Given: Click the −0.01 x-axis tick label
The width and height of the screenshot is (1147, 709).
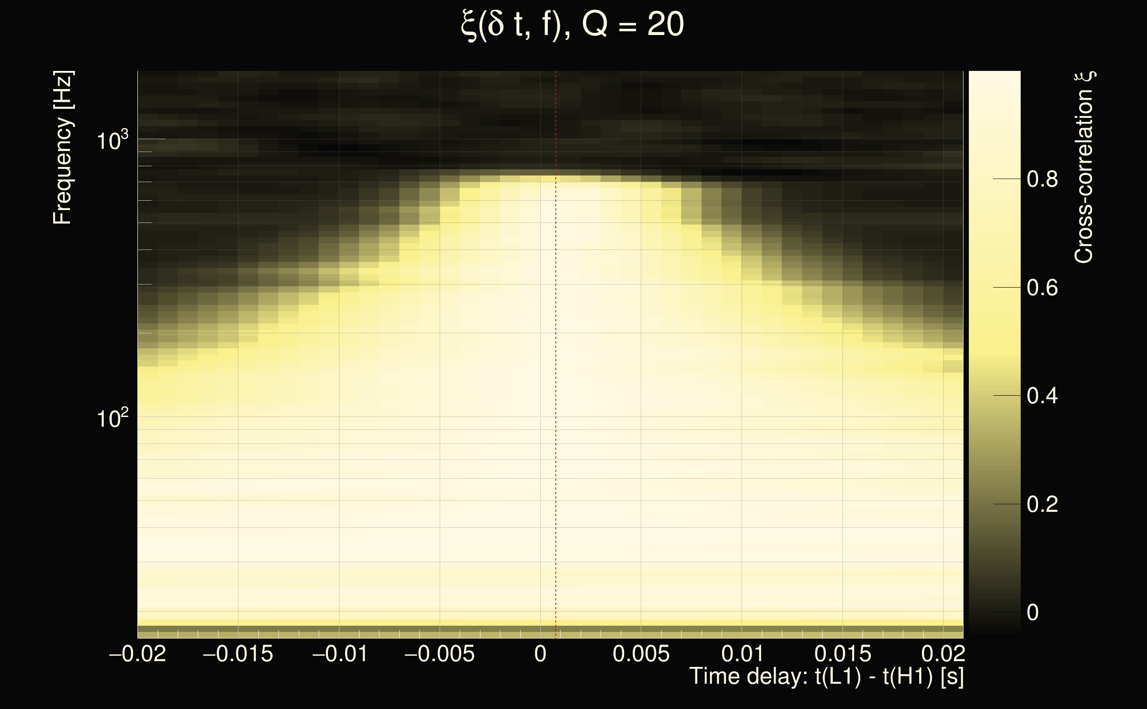Looking at the screenshot, I should click(339, 654).
